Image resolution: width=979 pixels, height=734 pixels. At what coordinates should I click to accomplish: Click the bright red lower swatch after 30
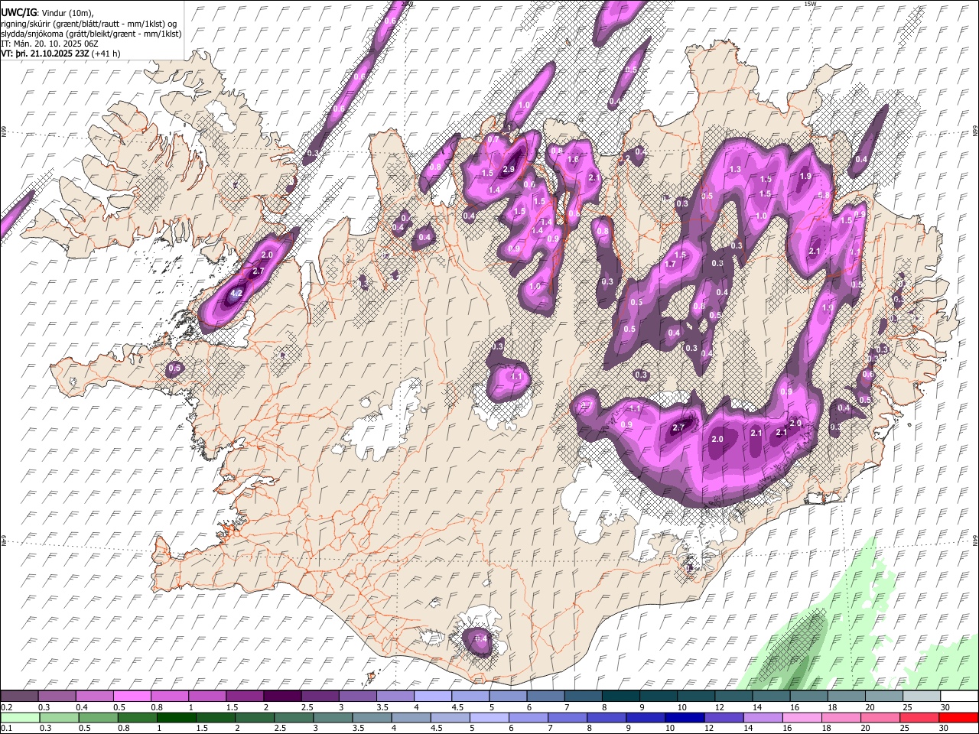click(x=958, y=717)
